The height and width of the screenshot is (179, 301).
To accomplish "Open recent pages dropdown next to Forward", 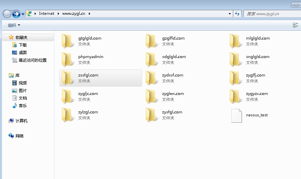I will tap(23, 14).
